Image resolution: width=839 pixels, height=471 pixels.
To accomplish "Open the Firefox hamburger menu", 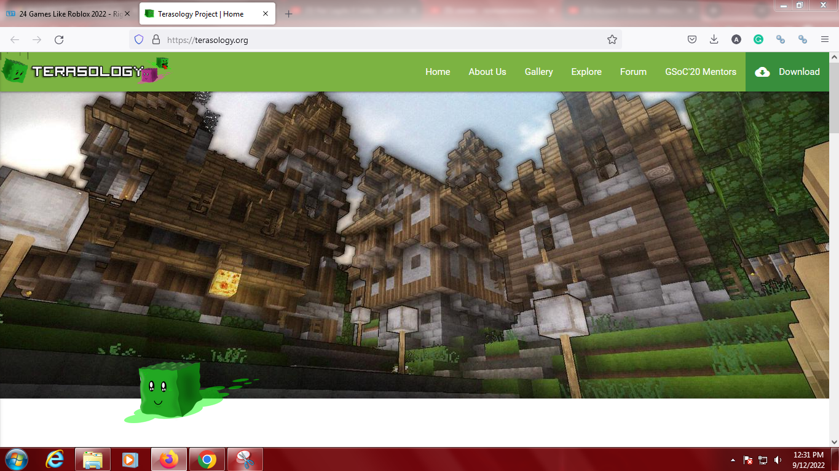I will tap(825, 39).
